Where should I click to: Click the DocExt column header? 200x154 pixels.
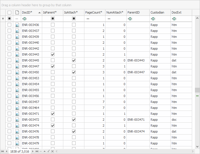pos(181,12)
